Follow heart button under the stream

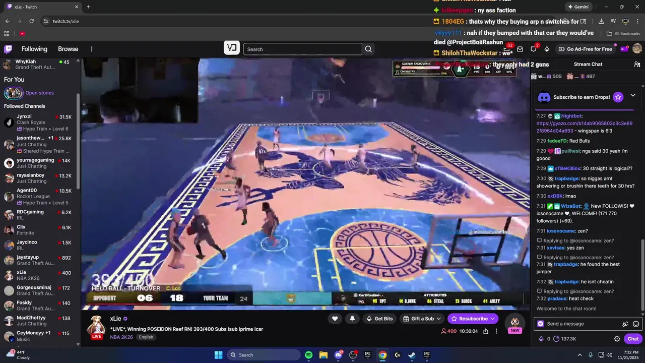coord(335,319)
